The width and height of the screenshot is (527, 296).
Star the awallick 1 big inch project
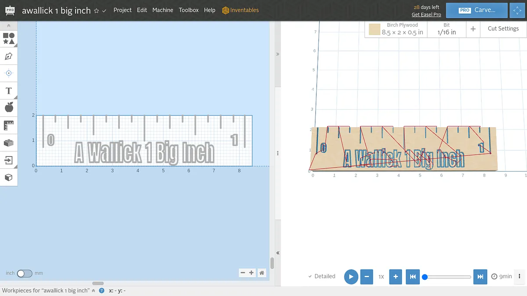coord(96,11)
